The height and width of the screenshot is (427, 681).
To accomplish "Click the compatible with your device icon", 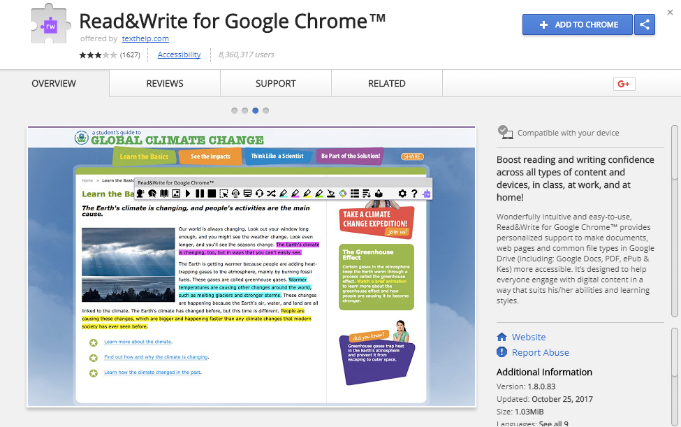I will (x=505, y=133).
